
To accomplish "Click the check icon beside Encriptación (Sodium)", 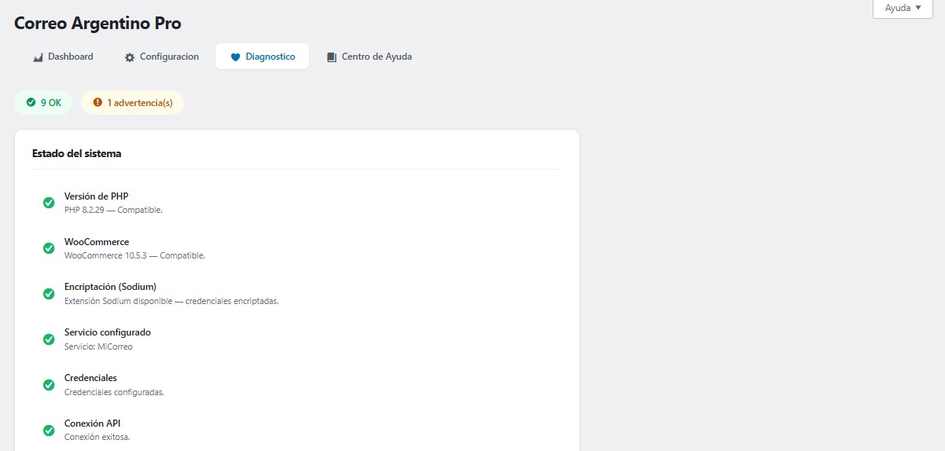I will point(49,293).
